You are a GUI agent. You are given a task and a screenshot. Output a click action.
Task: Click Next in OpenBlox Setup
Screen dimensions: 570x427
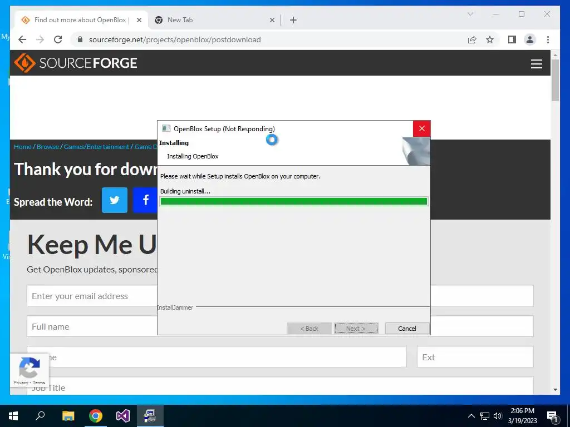(x=356, y=328)
